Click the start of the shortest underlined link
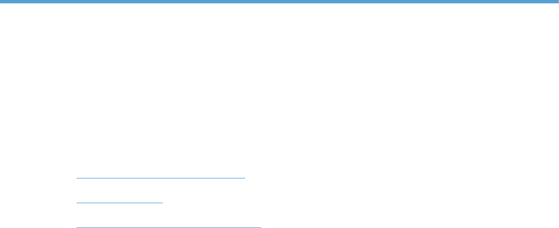Viewport: 559px width, 228px height. click(x=77, y=203)
